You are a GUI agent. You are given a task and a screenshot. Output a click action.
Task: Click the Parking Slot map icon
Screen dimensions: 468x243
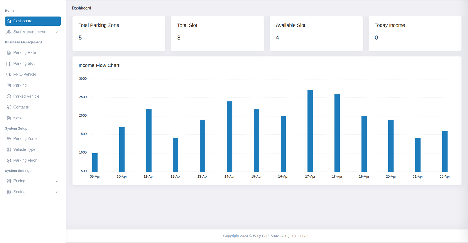[x=9, y=64]
